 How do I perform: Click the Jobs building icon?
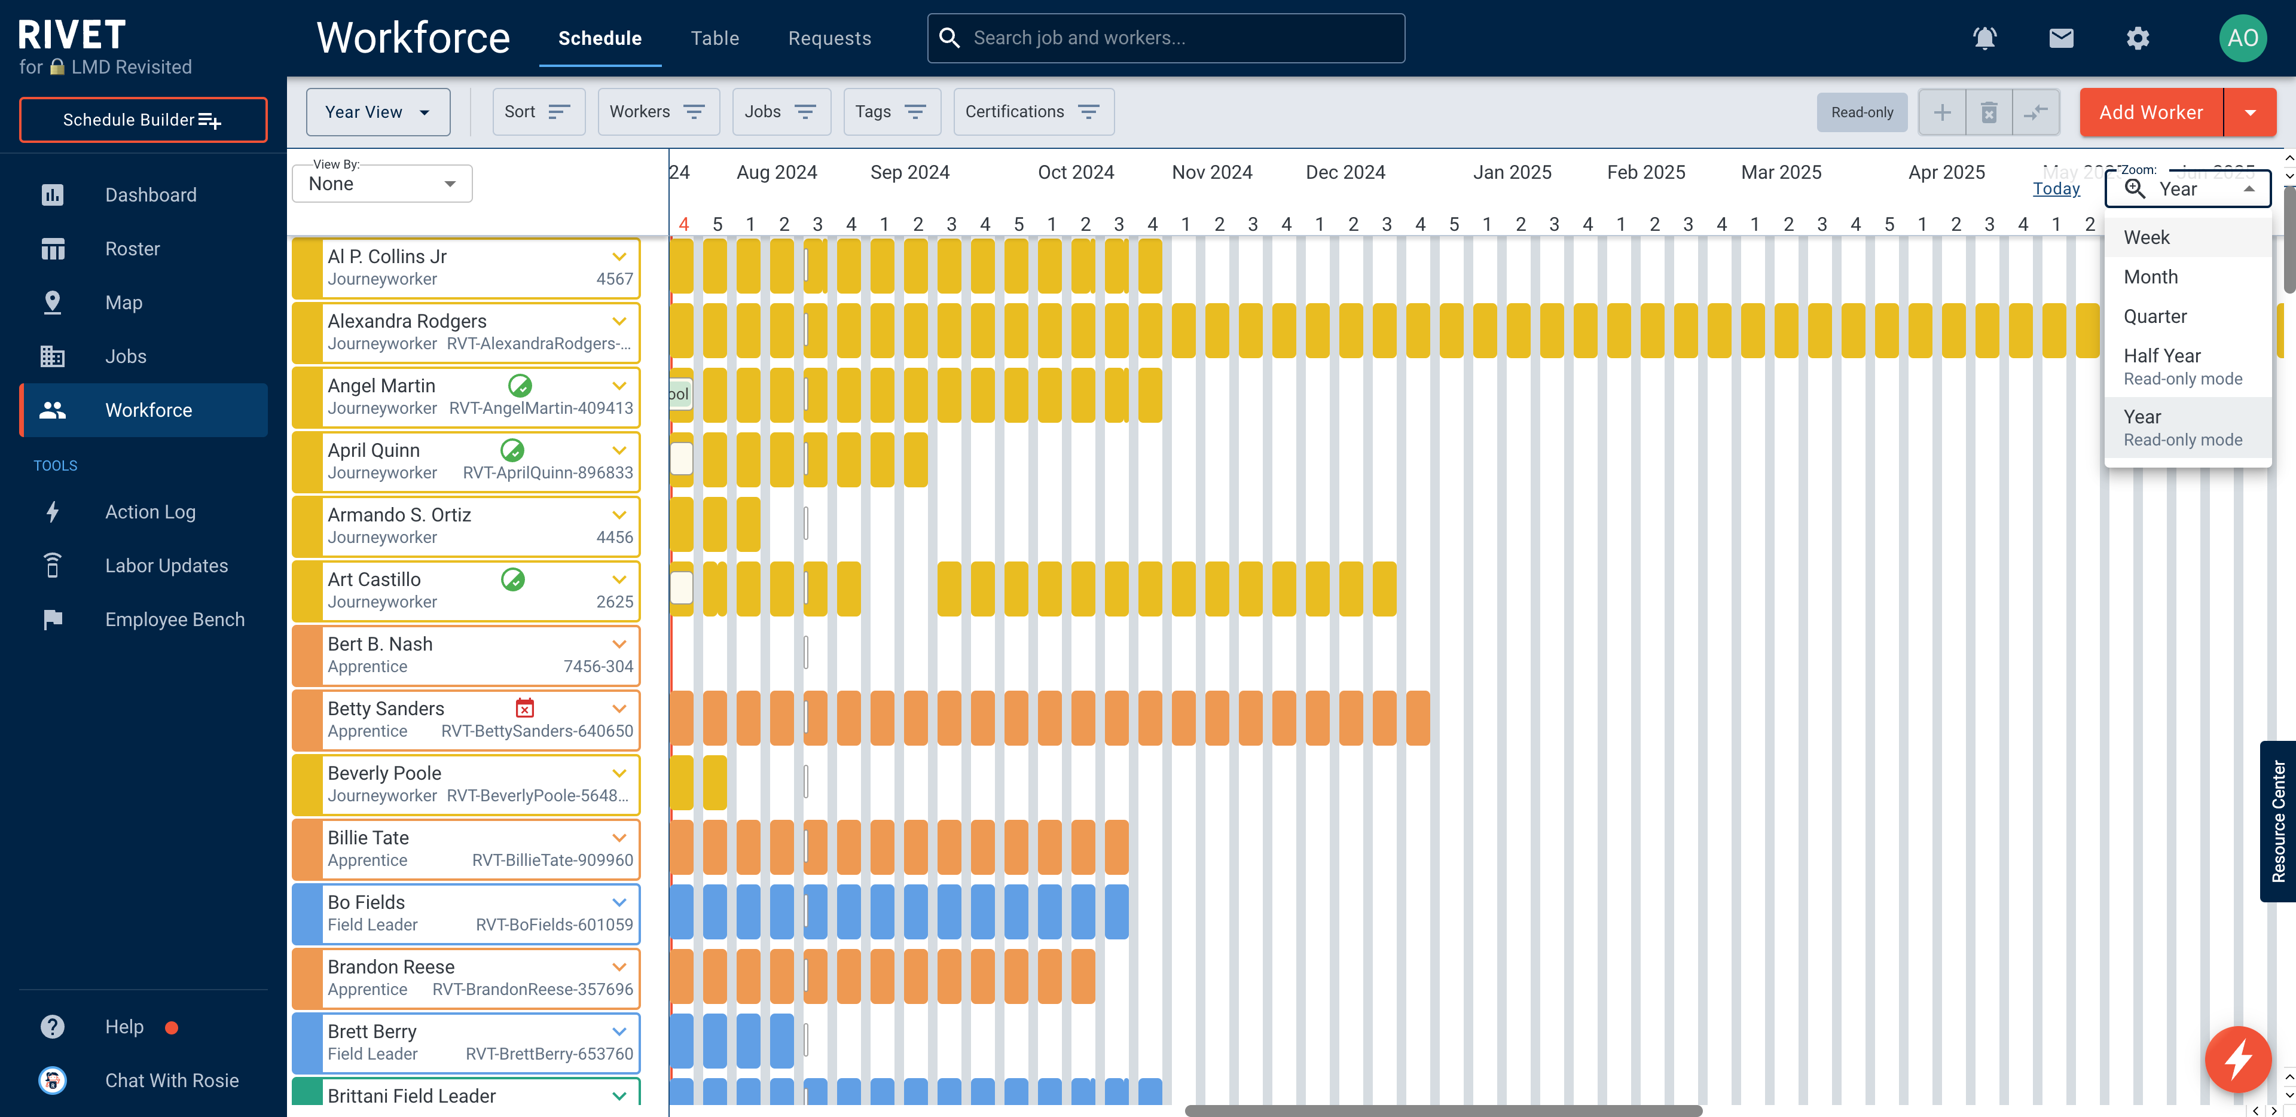point(53,356)
